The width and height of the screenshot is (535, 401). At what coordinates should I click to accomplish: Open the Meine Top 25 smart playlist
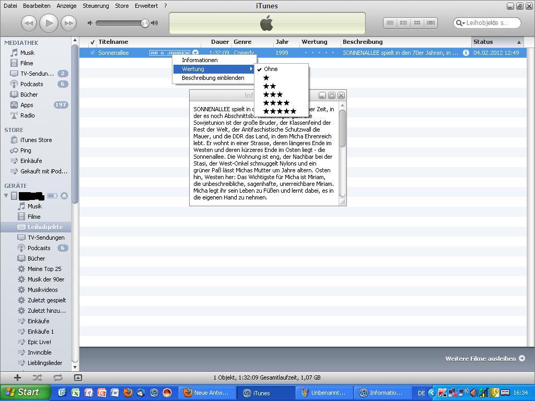click(x=44, y=269)
